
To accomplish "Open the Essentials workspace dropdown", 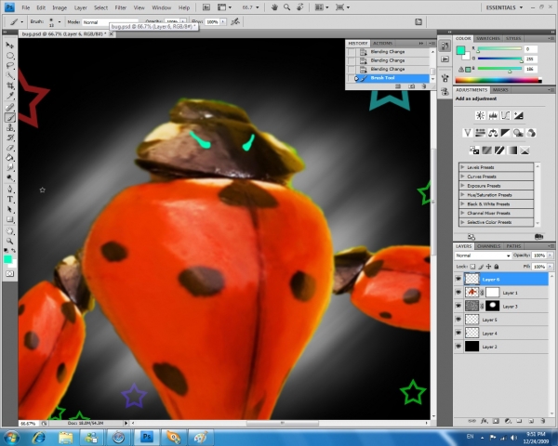I will [504, 7].
